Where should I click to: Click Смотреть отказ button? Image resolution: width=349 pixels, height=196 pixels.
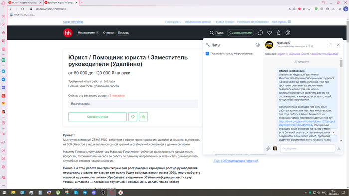pyautogui.click(x=97, y=117)
